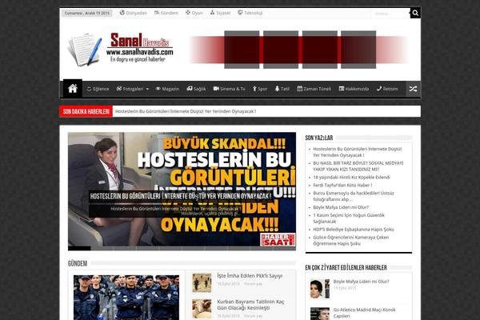Click the 'Son Dakika Haberleri' red label

point(86,111)
